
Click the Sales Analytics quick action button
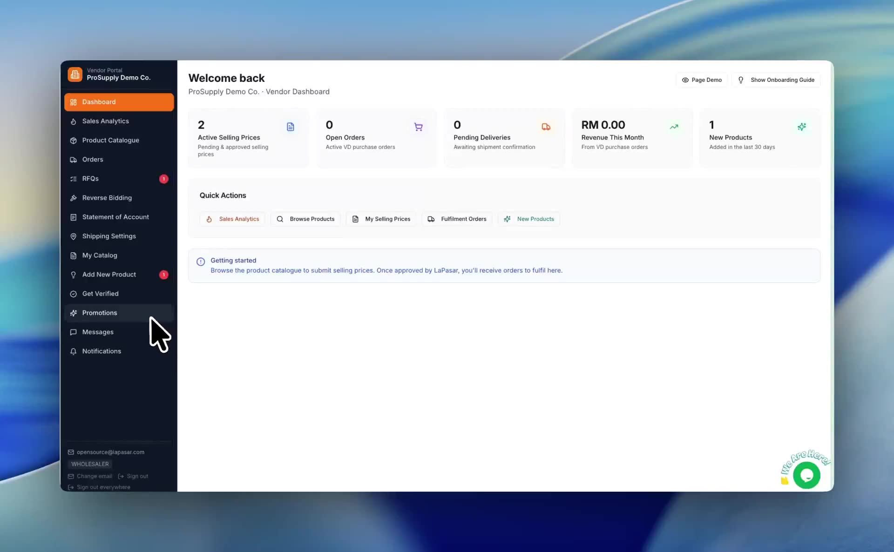pos(232,219)
